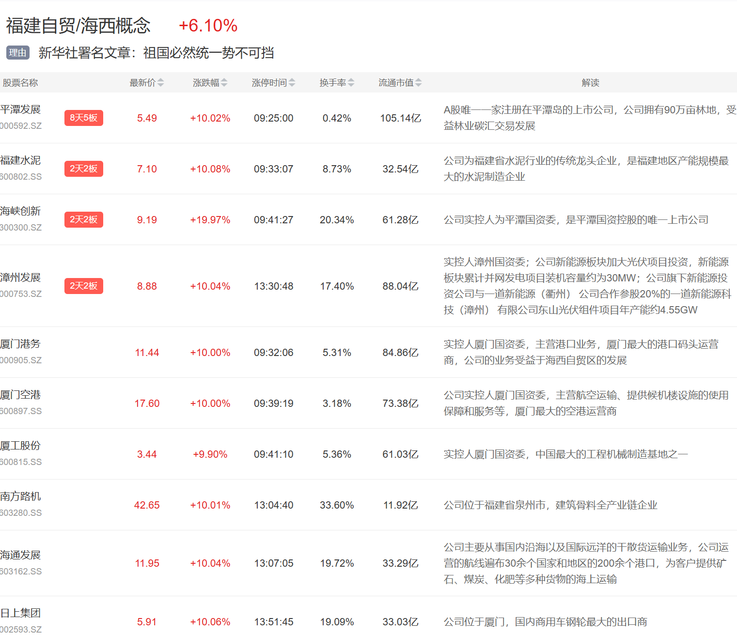Select 南方路机 stock name
This screenshot has width=737, height=635.
point(20,497)
